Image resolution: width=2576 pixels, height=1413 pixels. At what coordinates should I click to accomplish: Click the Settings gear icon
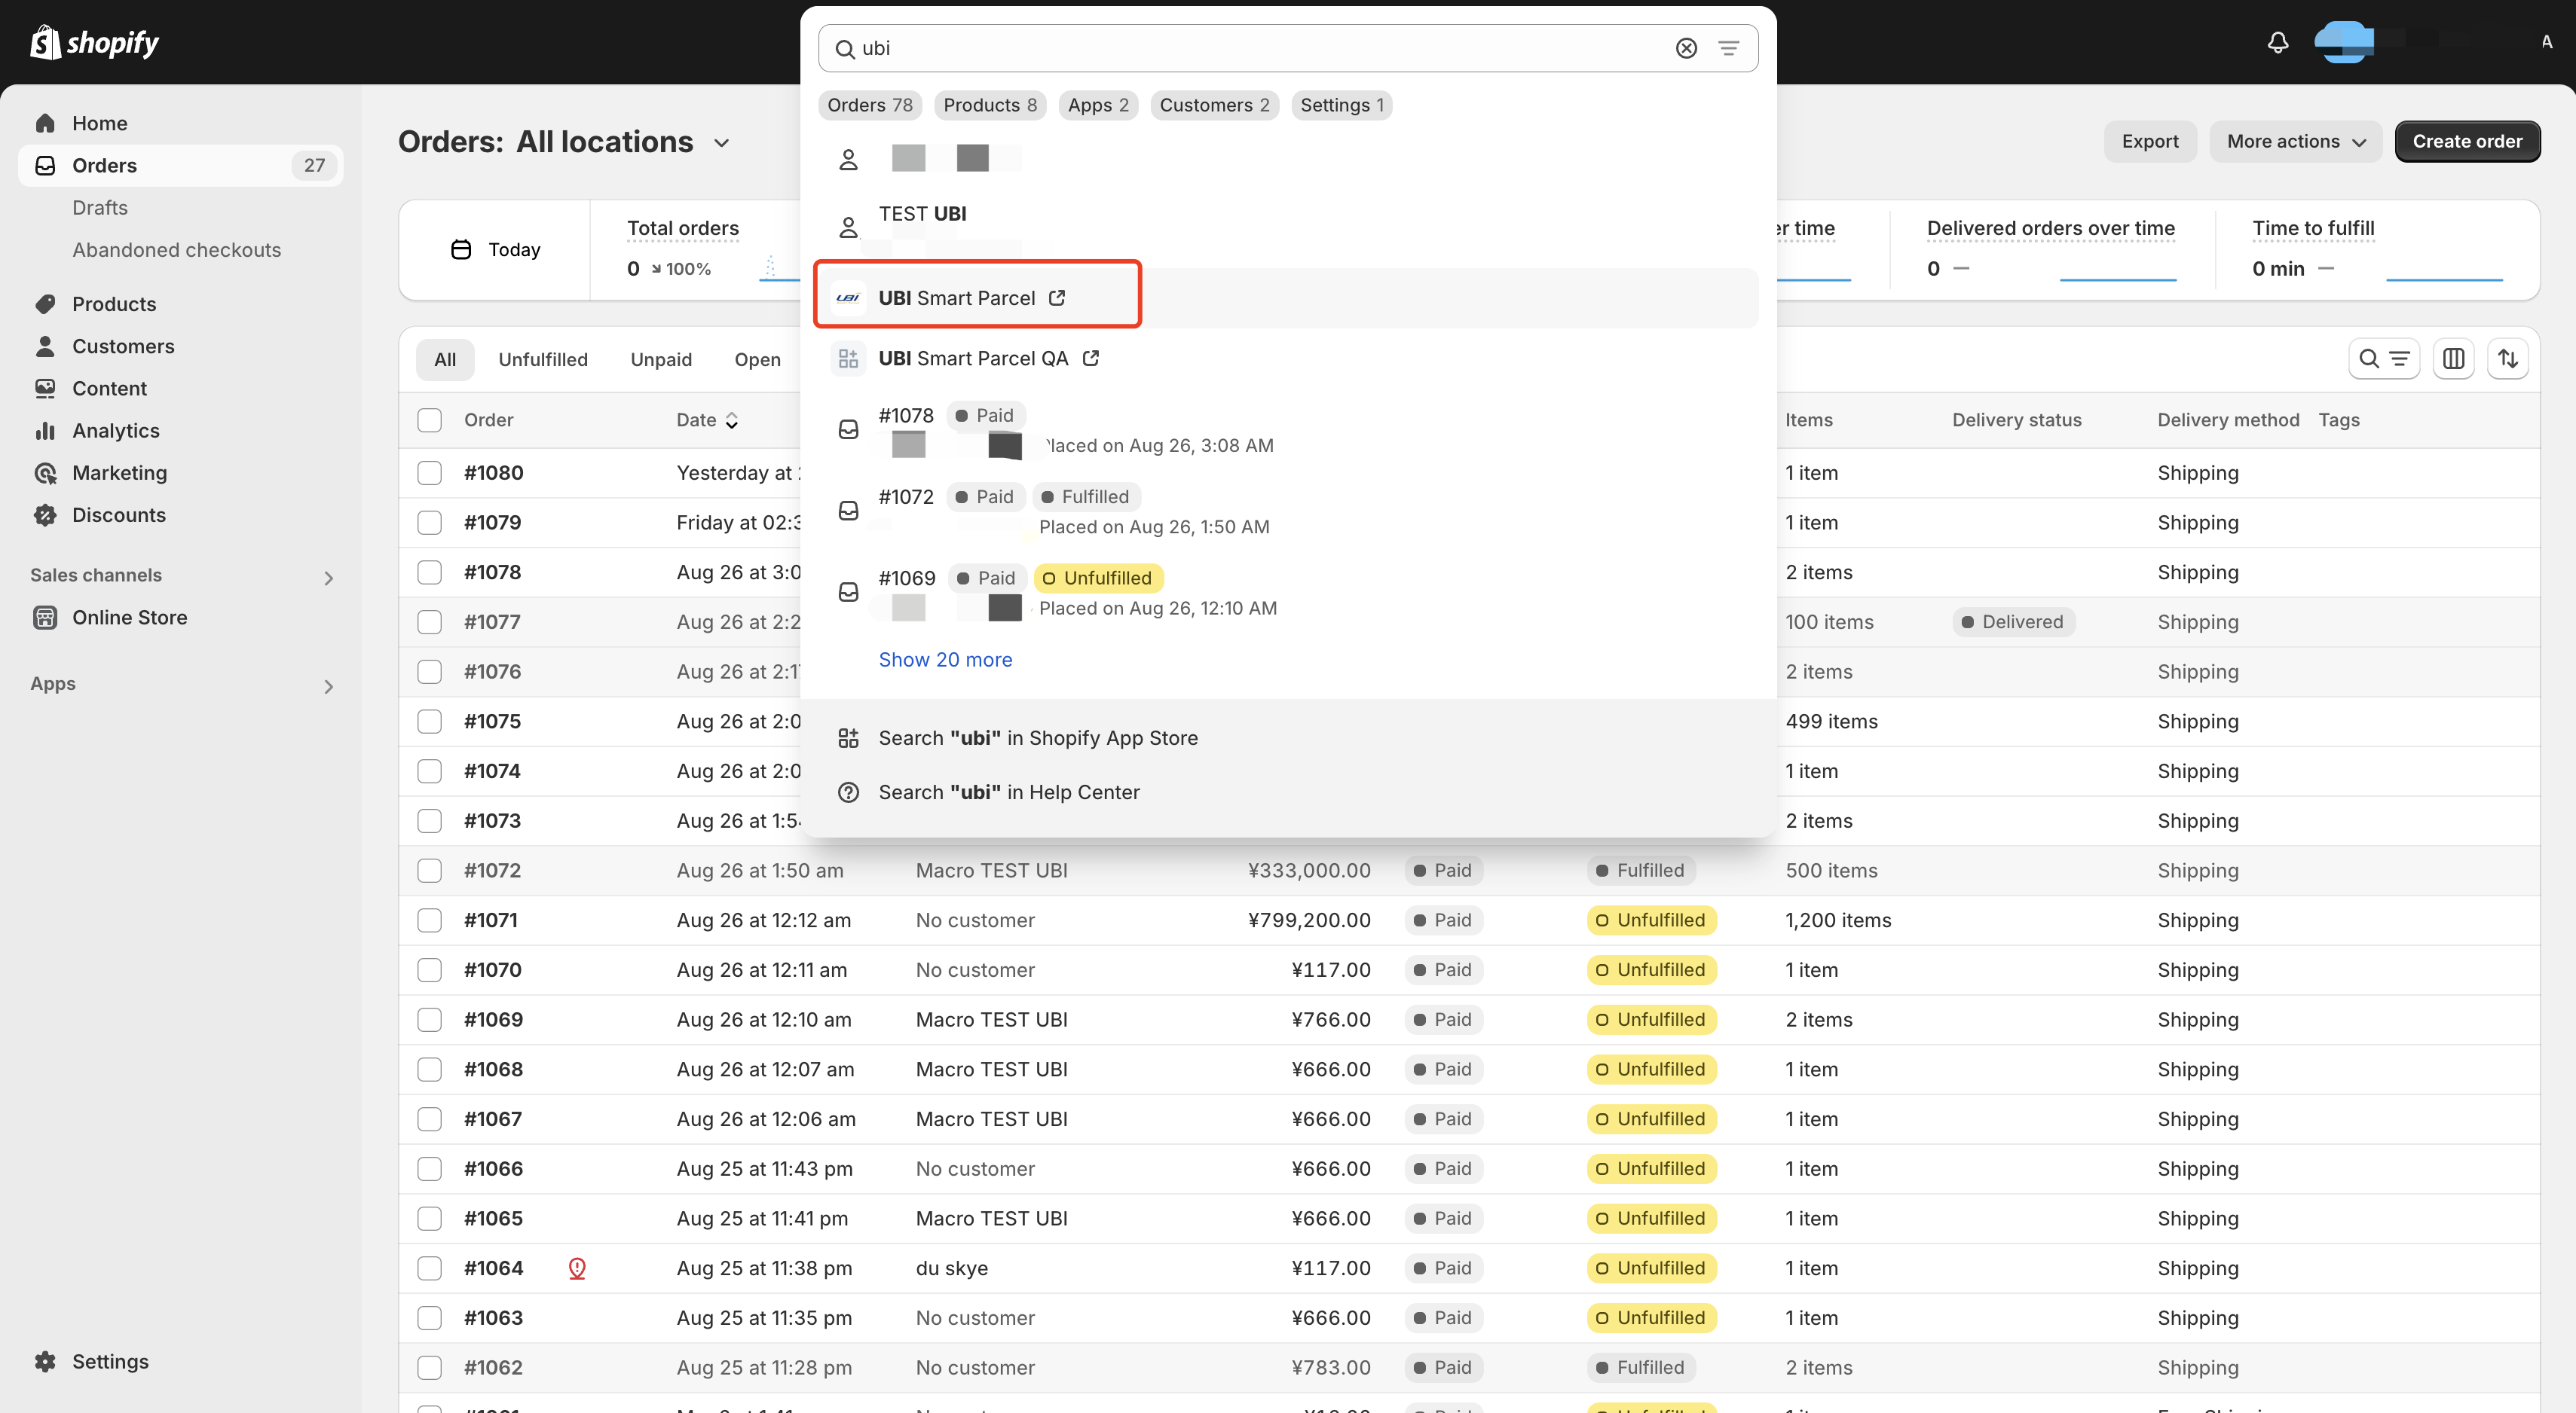click(x=45, y=1361)
